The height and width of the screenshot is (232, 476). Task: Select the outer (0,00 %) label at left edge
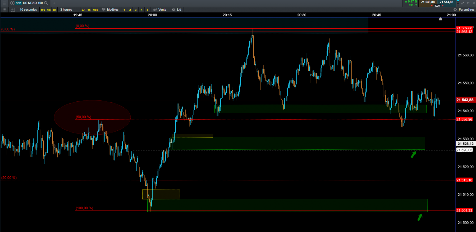8,29
